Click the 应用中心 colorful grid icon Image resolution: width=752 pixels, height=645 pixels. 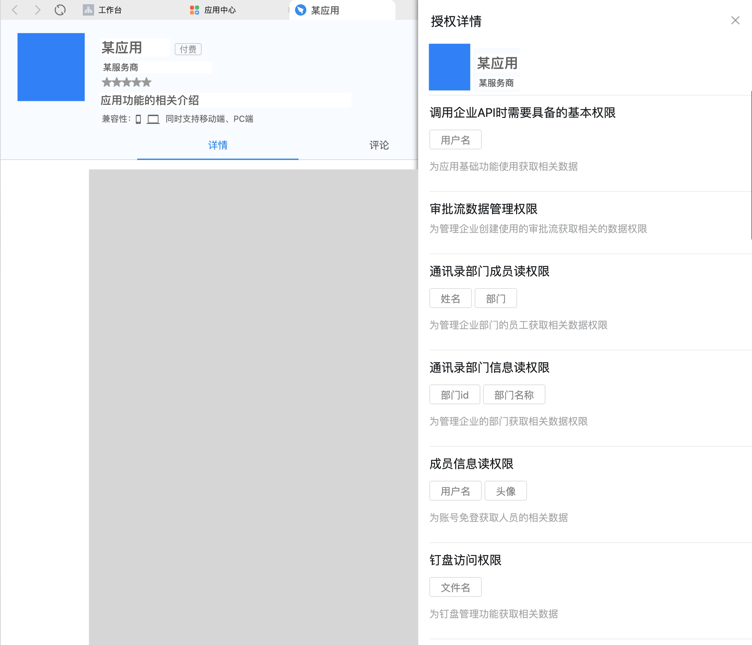[x=195, y=10]
